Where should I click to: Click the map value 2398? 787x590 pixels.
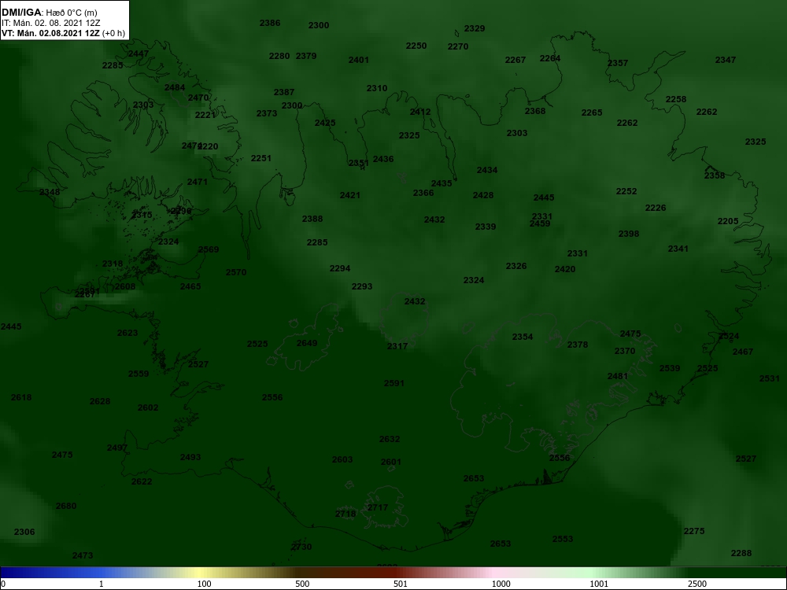tap(629, 234)
